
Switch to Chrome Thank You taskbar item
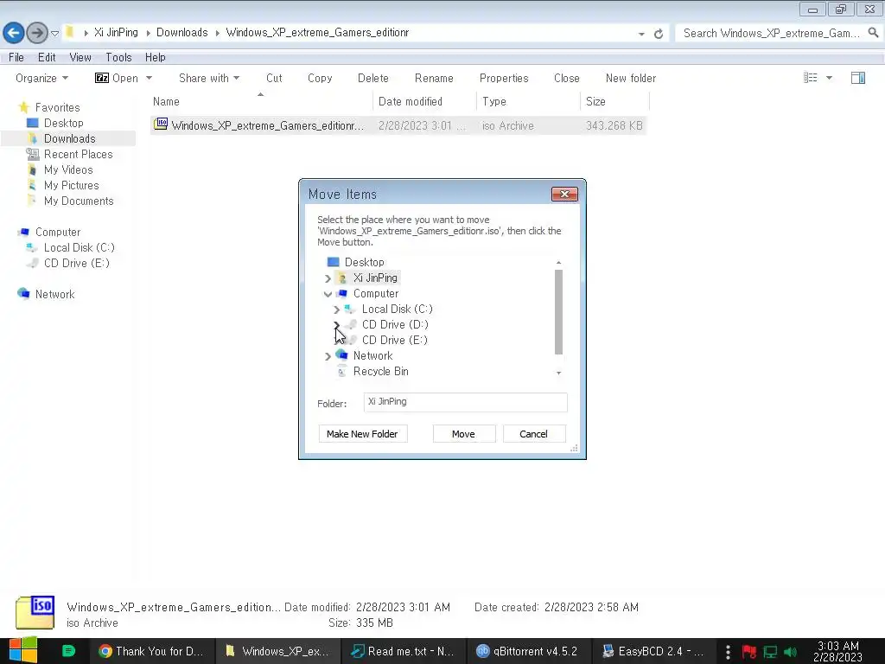[x=151, y=651]
